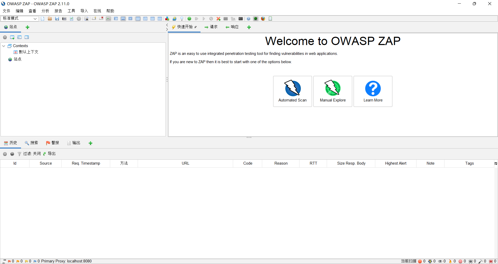The height and width of the screenshot is (264, 498).
Task: Switch to the 警报 tab
Action: point(52,143)
